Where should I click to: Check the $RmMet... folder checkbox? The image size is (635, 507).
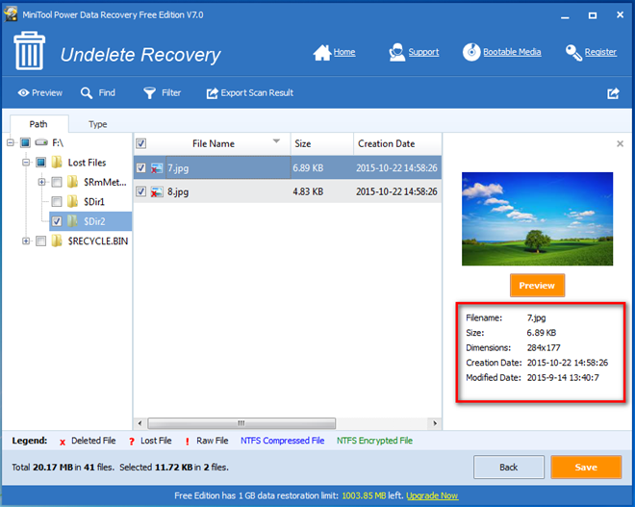click(57, 182)
